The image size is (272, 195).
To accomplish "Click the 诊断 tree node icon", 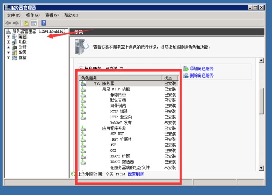I will pyautogui.click(x=15, y=47).
